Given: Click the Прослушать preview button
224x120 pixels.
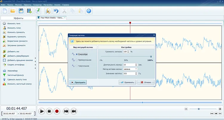Looking at the screenshot, I should tap(78, 82).
